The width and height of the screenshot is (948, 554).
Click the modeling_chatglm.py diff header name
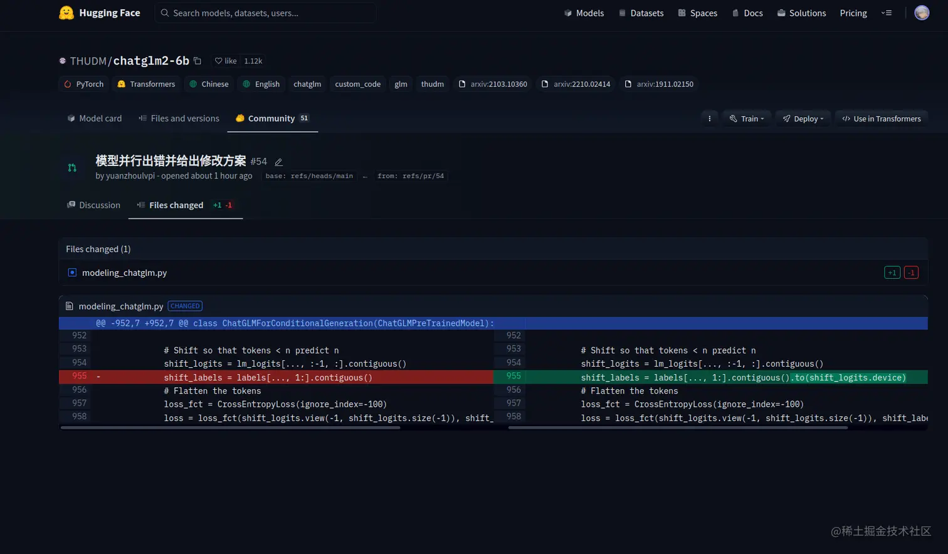[121, 306]
